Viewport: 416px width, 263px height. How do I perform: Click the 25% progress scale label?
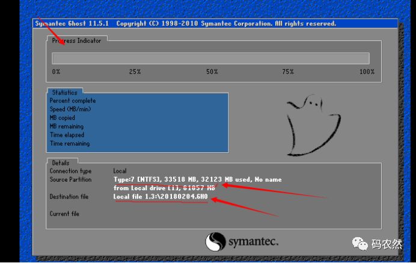coord(135,72)
